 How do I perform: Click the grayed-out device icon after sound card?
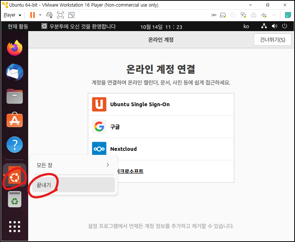(274, 15)
